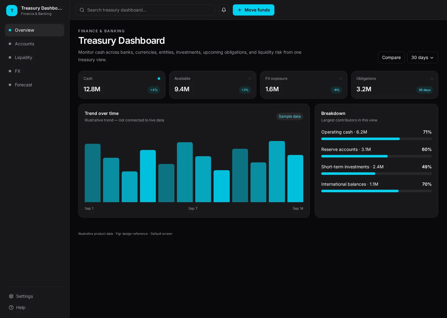Click the -8% badge on FX exposure
The width and height of the screenshot is (447, 318).
pyautogui.click(x=336, y=90)
